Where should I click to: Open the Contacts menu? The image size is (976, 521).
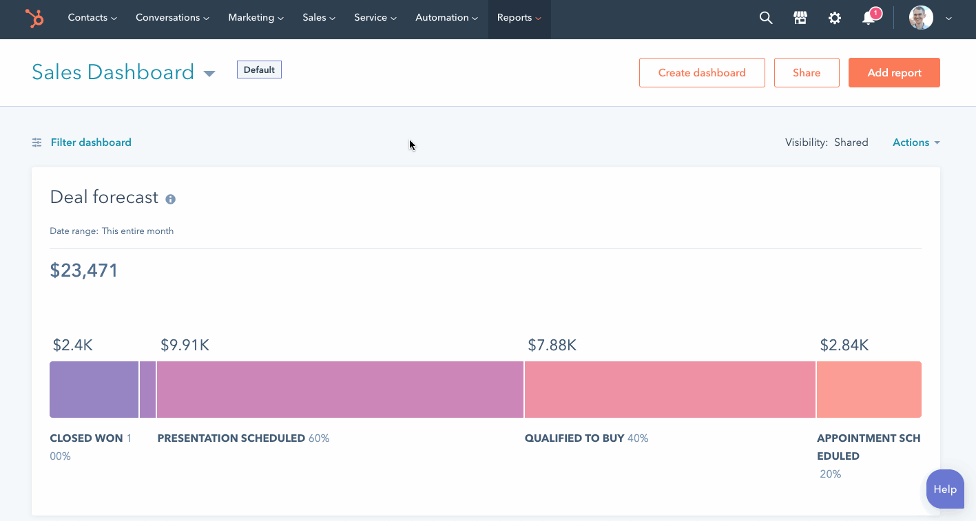92,18
